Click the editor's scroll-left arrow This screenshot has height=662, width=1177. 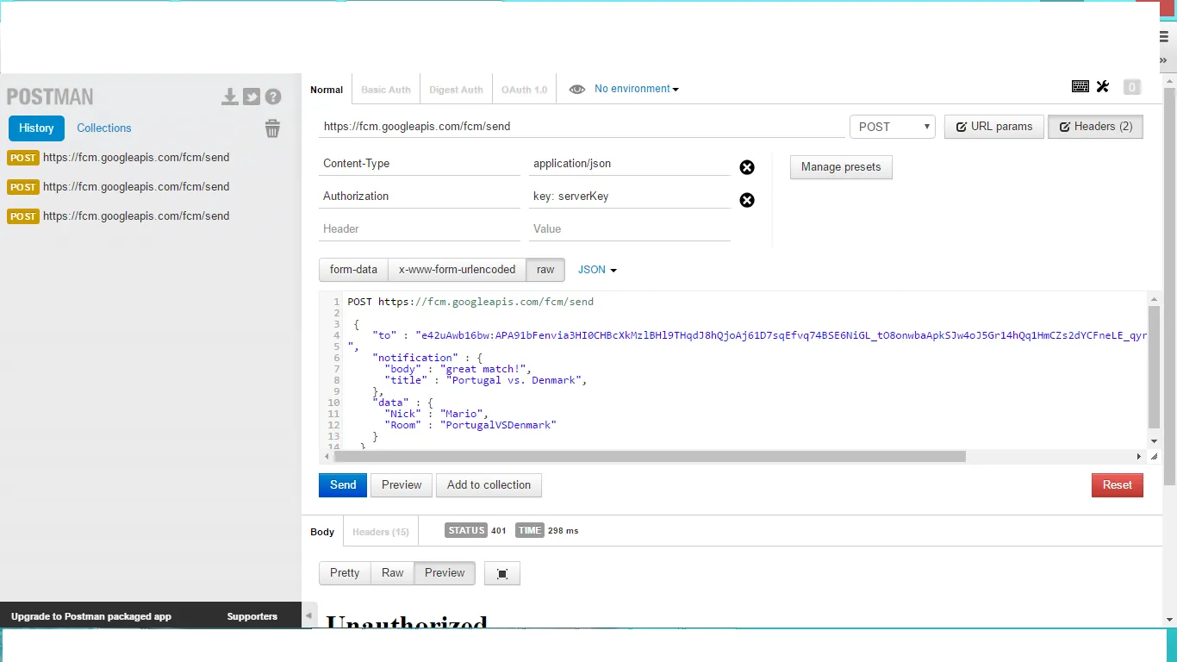pos(327,456)
